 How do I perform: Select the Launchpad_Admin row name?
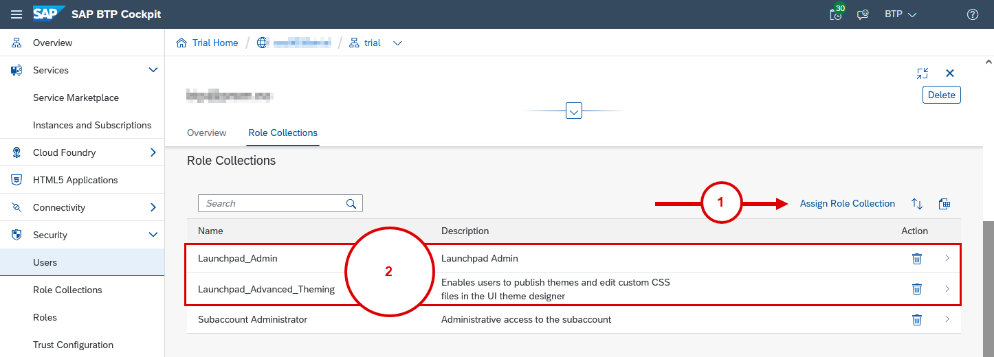point(237,258)
